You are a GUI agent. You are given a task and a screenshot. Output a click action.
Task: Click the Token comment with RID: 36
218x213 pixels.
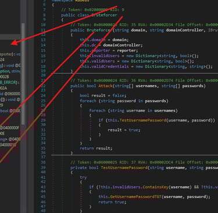pyautogui.click(x=144, y=80)
